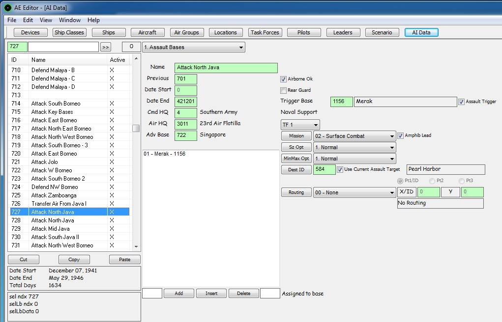The height and width of the screenshot is (322, 502).
Task: Switch to the Ships tab
Action: tap(109, 32)
